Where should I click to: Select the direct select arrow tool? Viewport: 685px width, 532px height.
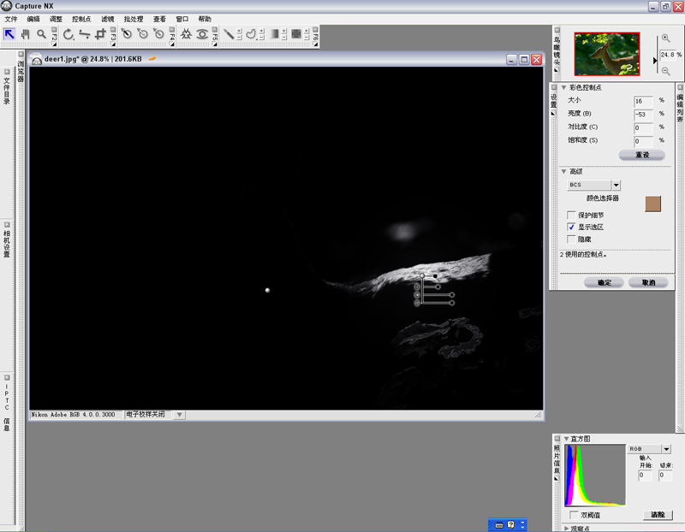(x=9, y=34)
